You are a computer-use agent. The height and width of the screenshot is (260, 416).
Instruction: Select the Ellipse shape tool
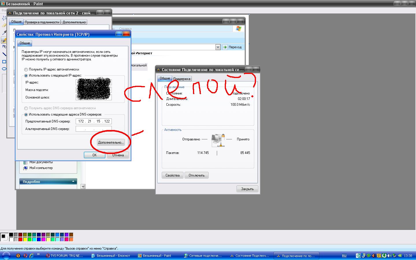4,69
